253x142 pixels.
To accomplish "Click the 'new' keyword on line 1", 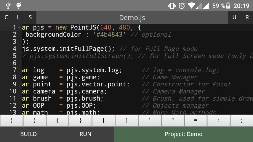I will [x=61, y=28].
